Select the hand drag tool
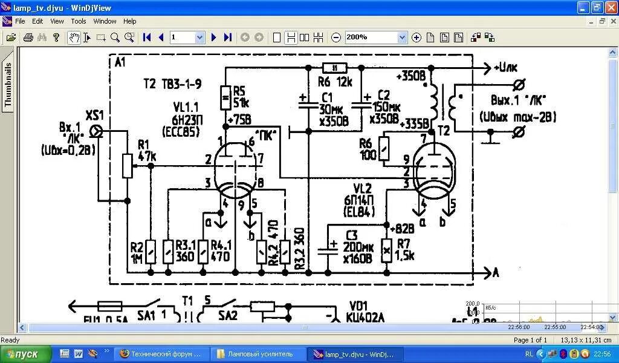Viewport: 619px width, 363px height. [x=74, y=38]
